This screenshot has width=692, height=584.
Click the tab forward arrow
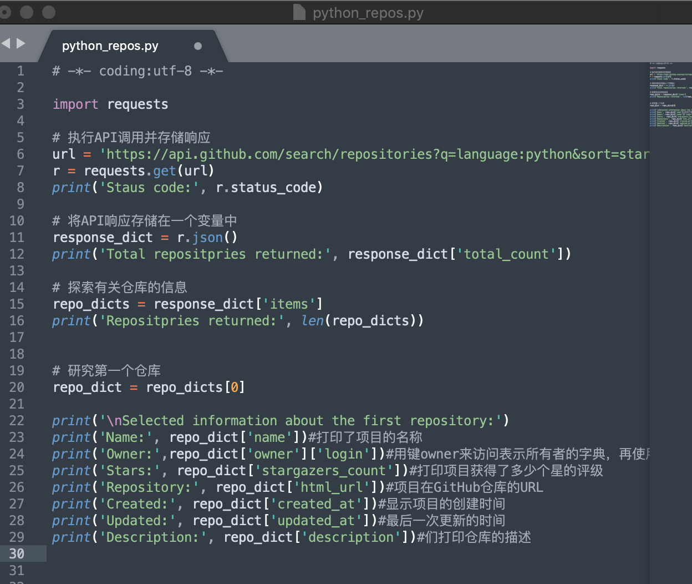21,43
